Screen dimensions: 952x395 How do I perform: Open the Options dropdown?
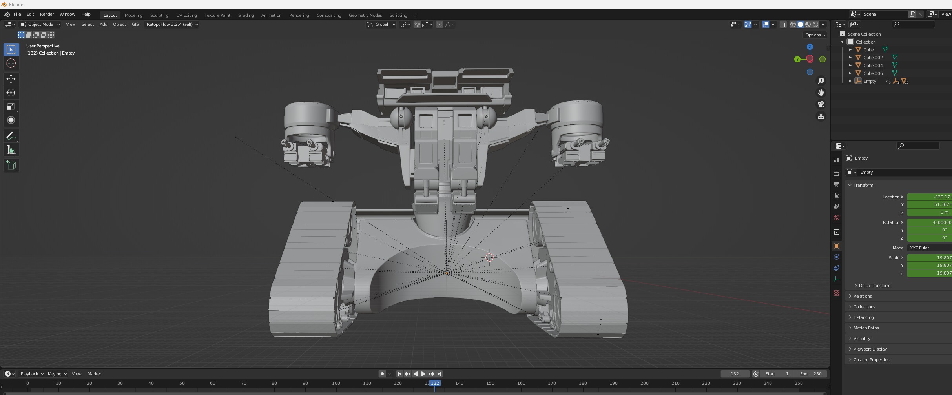815,35
